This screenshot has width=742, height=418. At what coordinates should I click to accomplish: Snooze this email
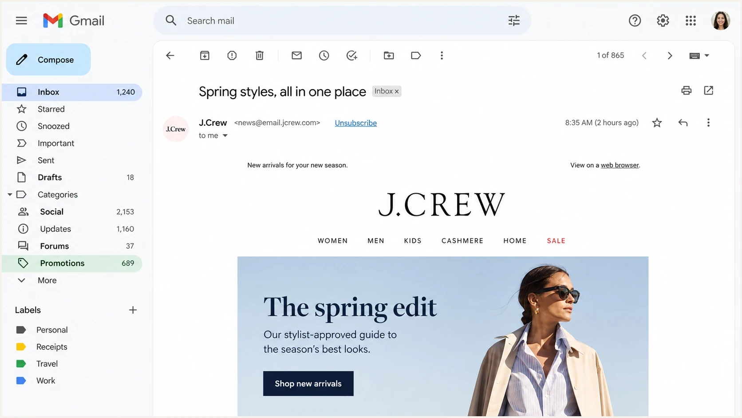tap(324, 56)
